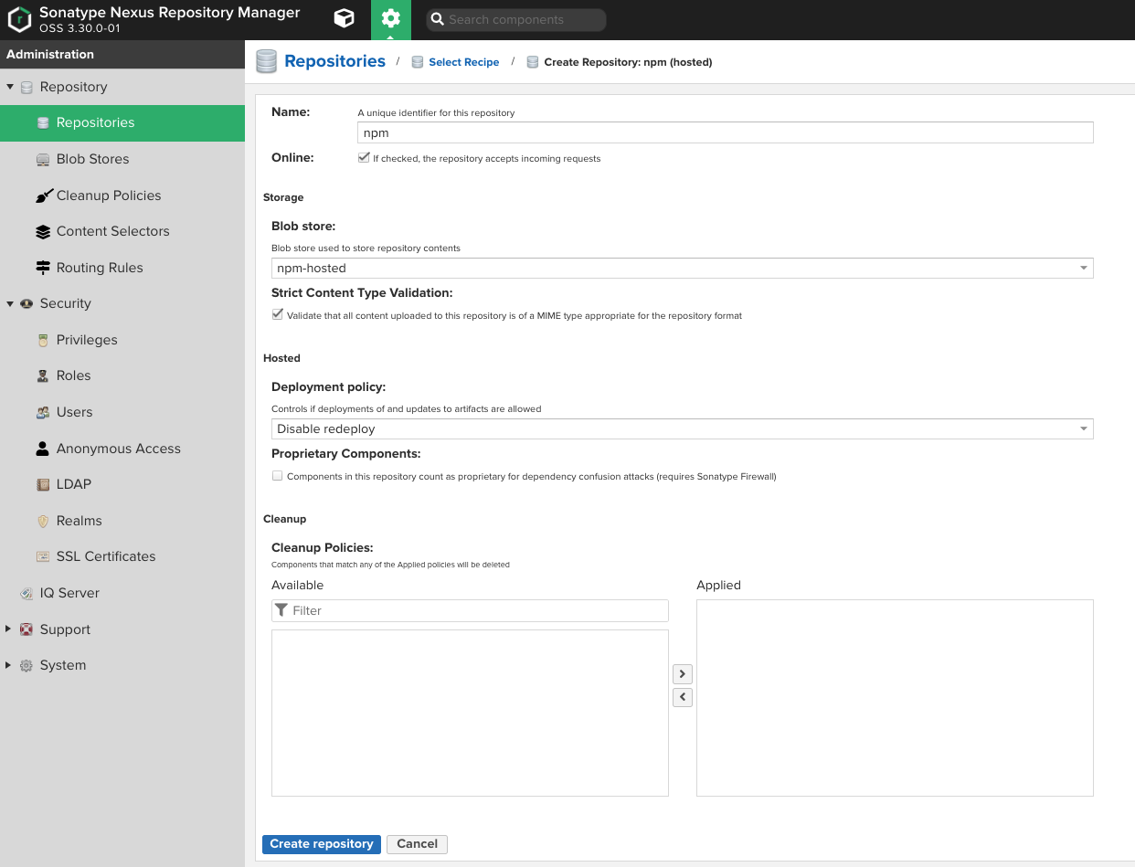1135x867 pixels.
Task: Click the cleanup policies Filter field
Action: 470,610
